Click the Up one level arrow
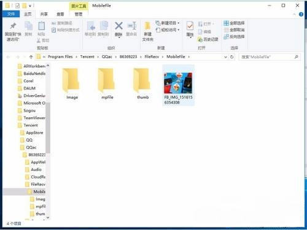The height and width of the screenshot is (230, 307). tap(31, 57)
